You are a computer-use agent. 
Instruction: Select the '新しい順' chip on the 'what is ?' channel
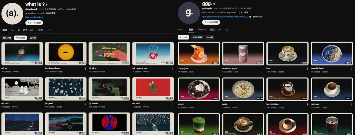7,38
